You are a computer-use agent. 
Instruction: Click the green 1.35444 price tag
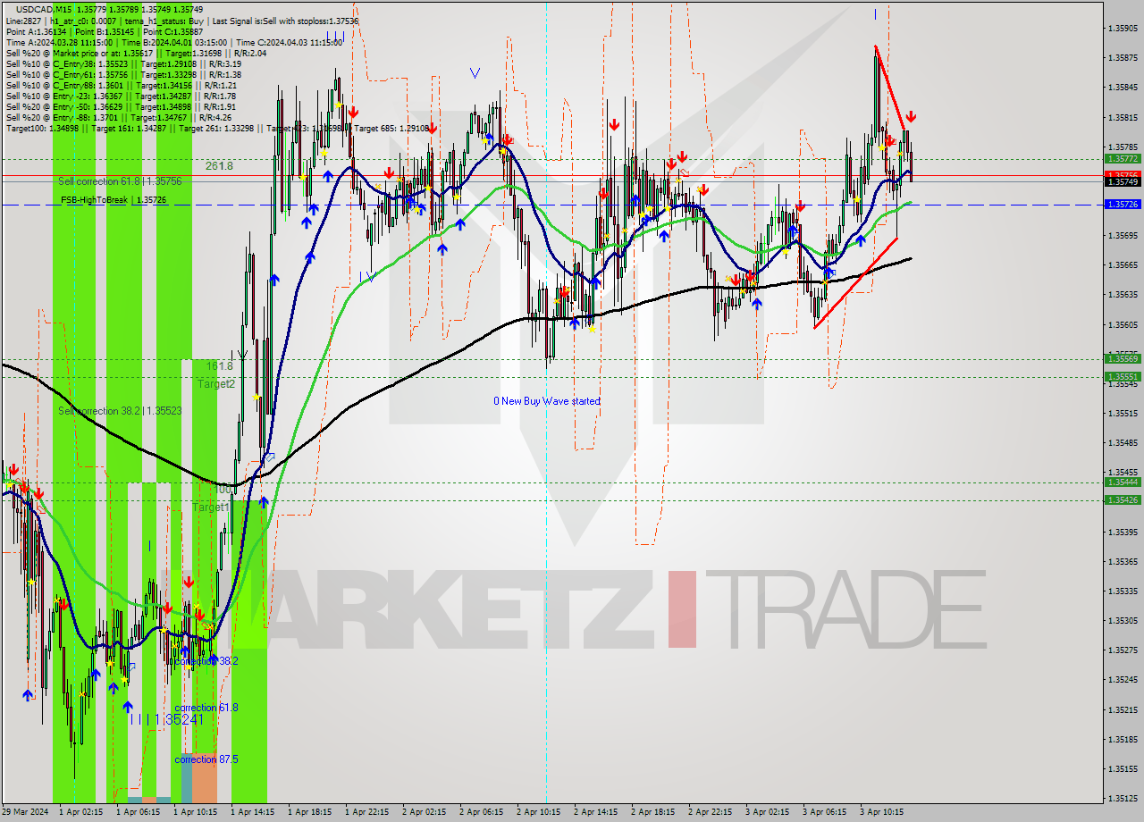click(1123, 482)
